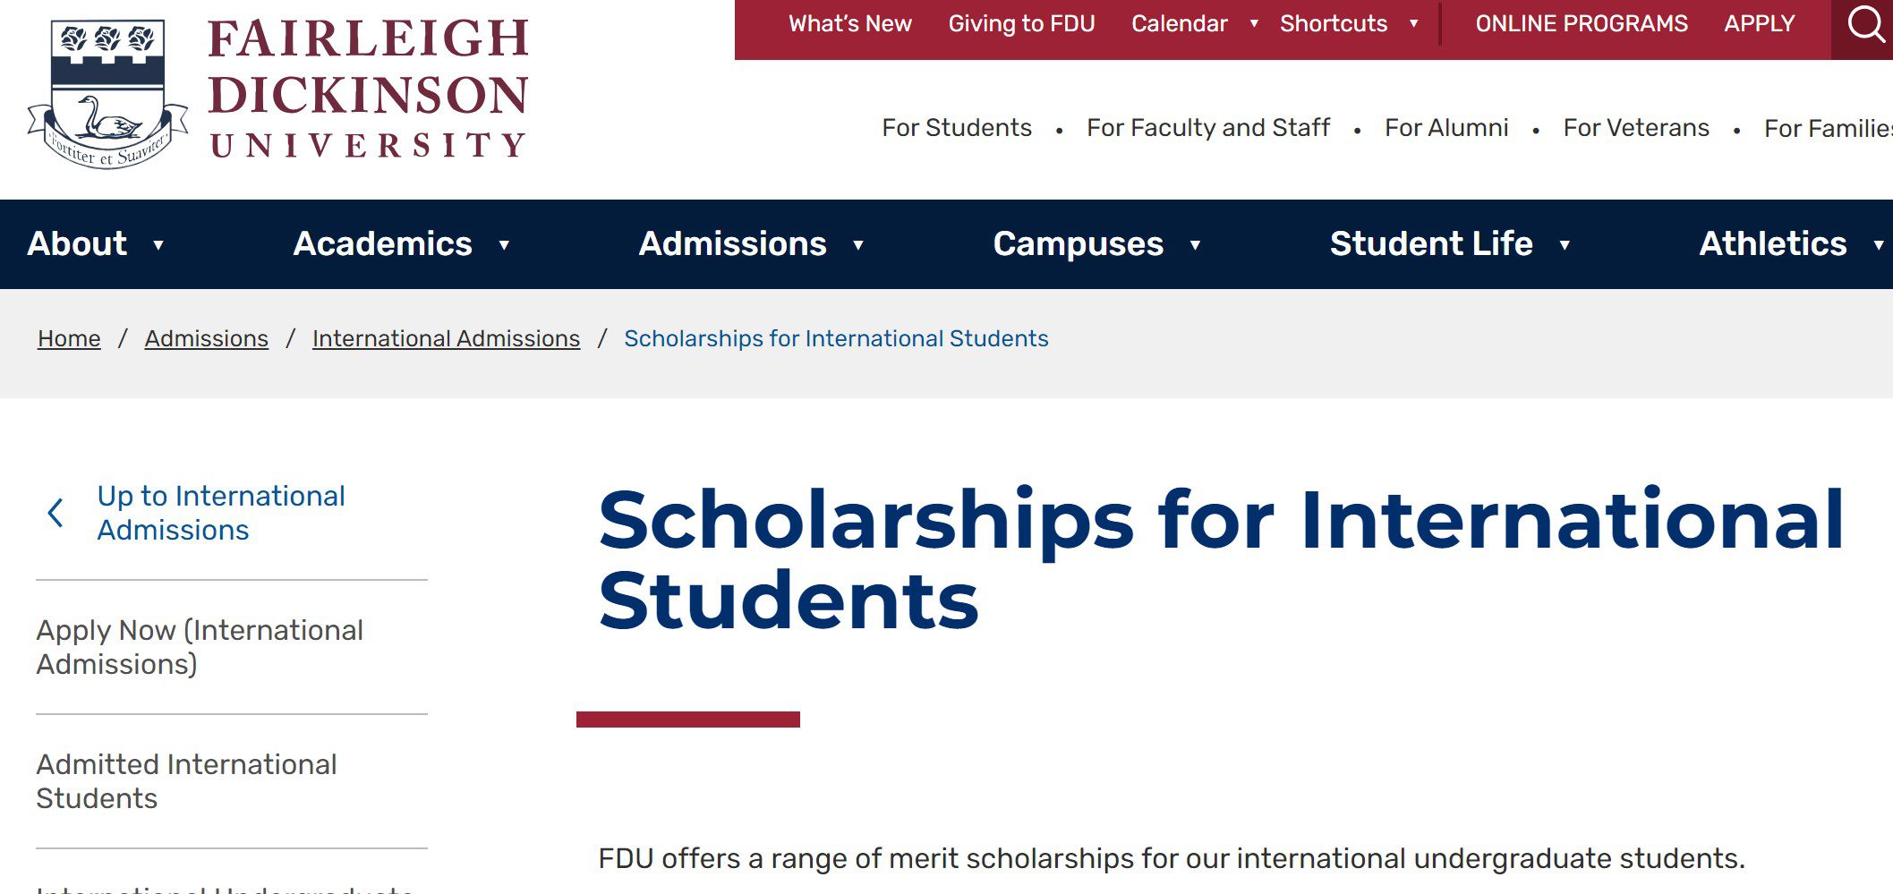Click the Home breadcrumb link

click(x=69, y=339)
